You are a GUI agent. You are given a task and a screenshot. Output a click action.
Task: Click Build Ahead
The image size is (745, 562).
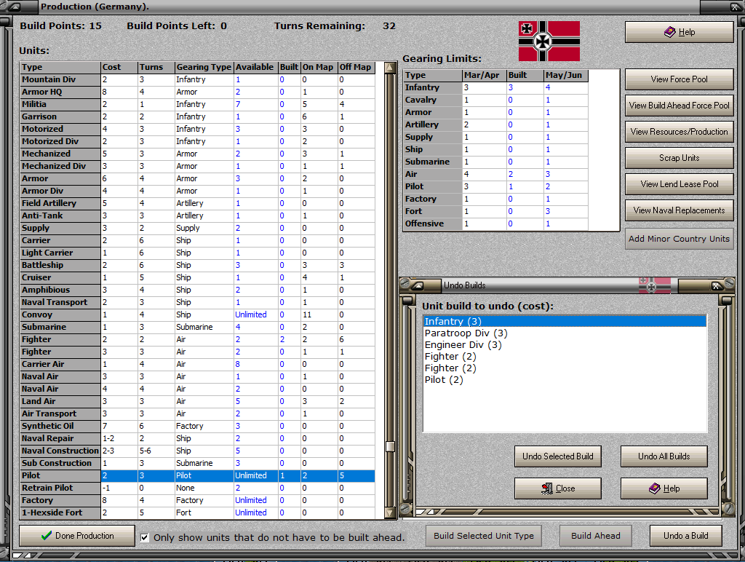(595, 535)
